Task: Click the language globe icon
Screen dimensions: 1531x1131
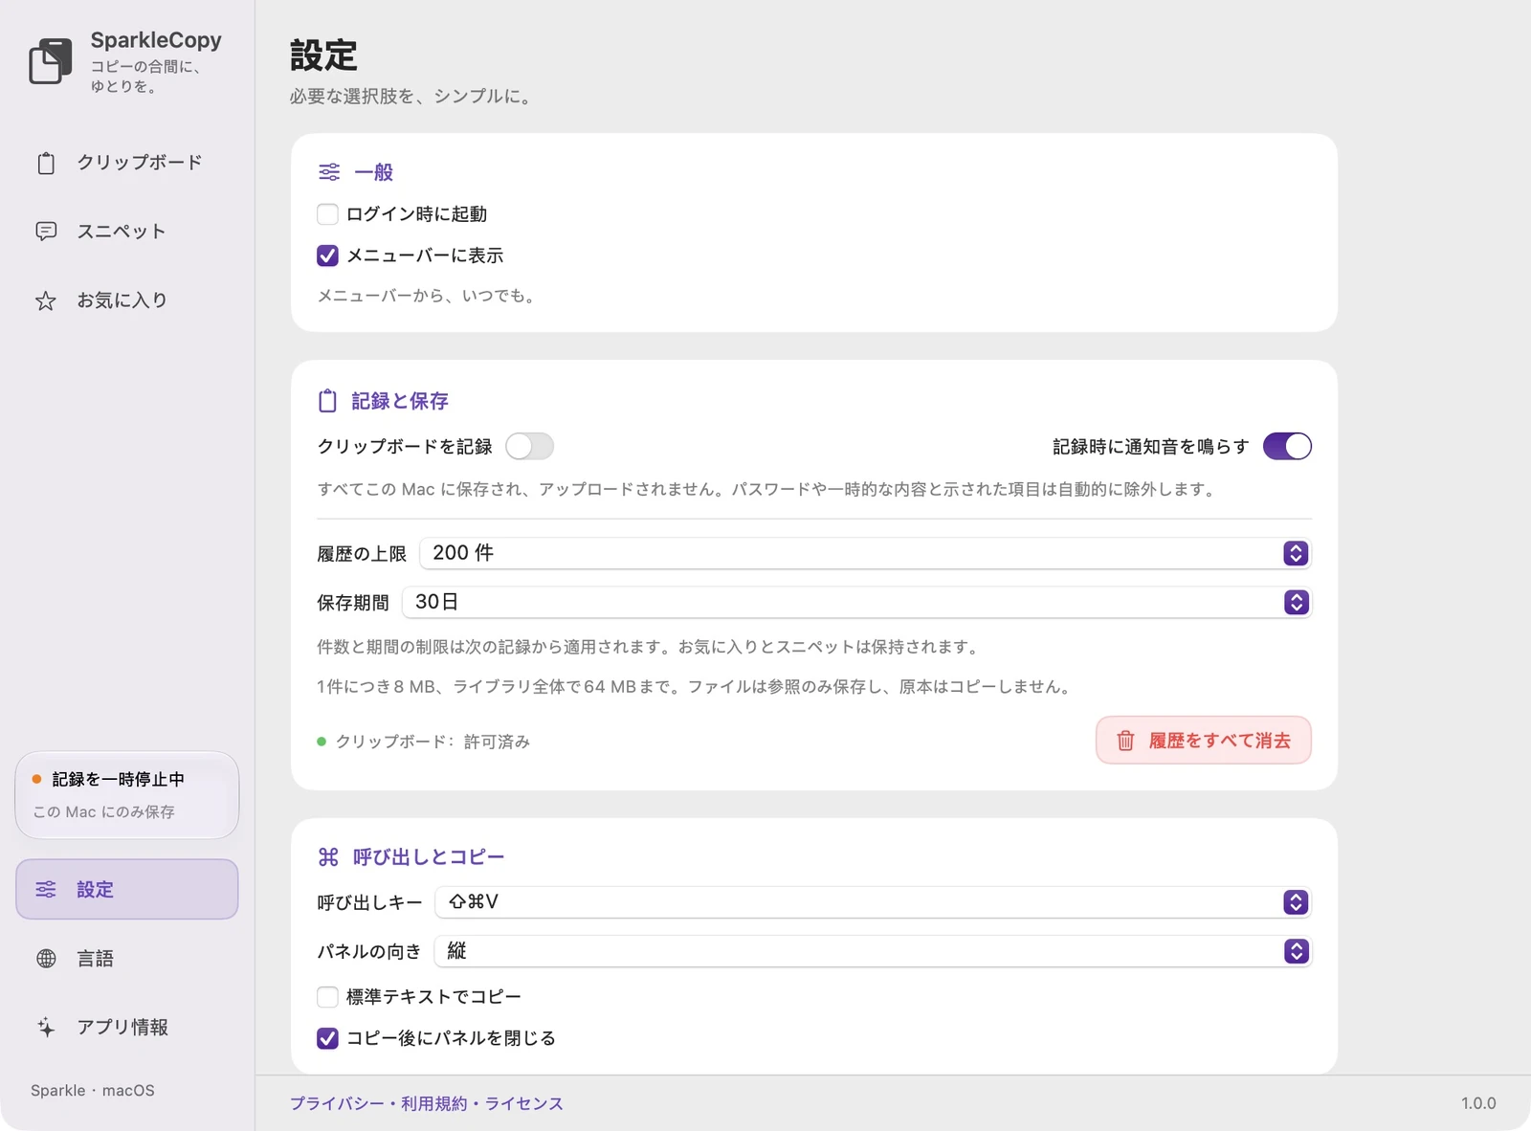Action: [46, 959]
